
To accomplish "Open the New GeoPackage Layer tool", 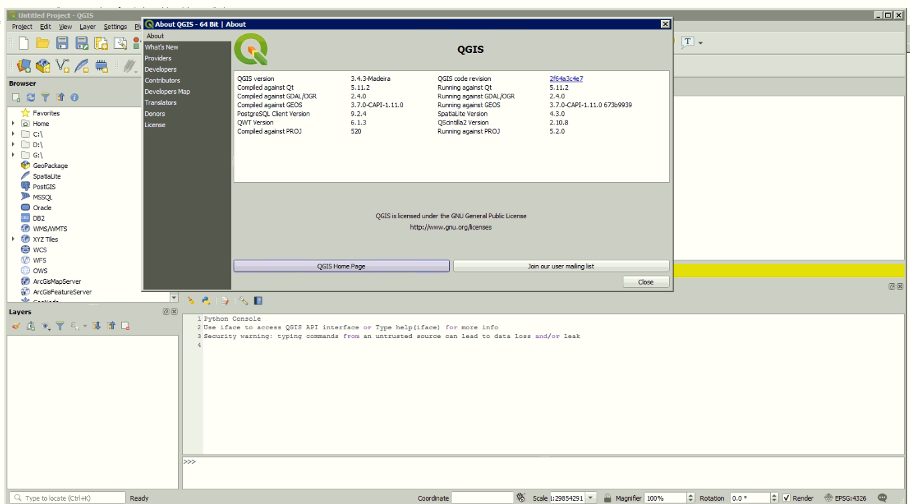I will tap(43, 66).
